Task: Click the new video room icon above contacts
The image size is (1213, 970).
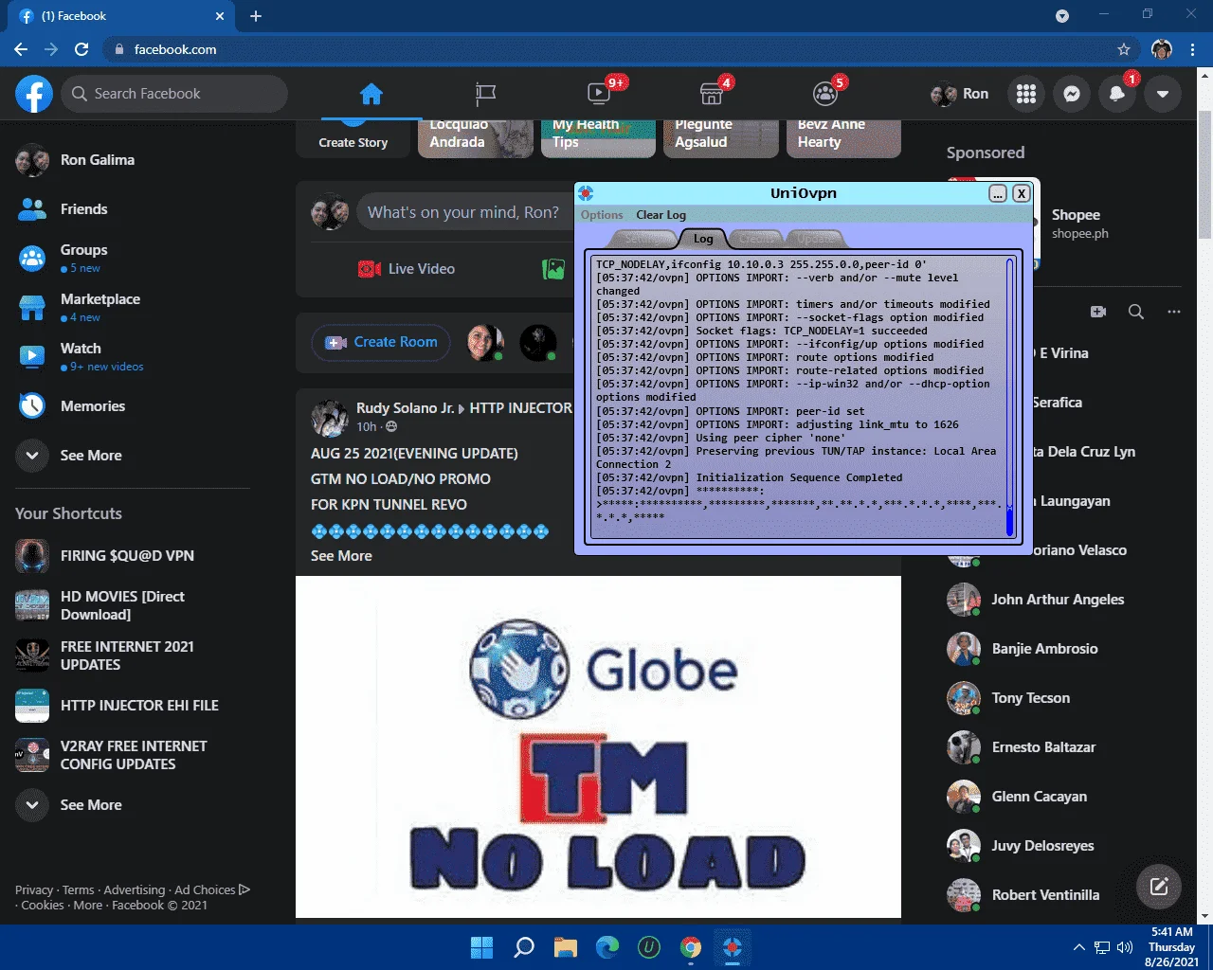Action: click(1098, 312)
